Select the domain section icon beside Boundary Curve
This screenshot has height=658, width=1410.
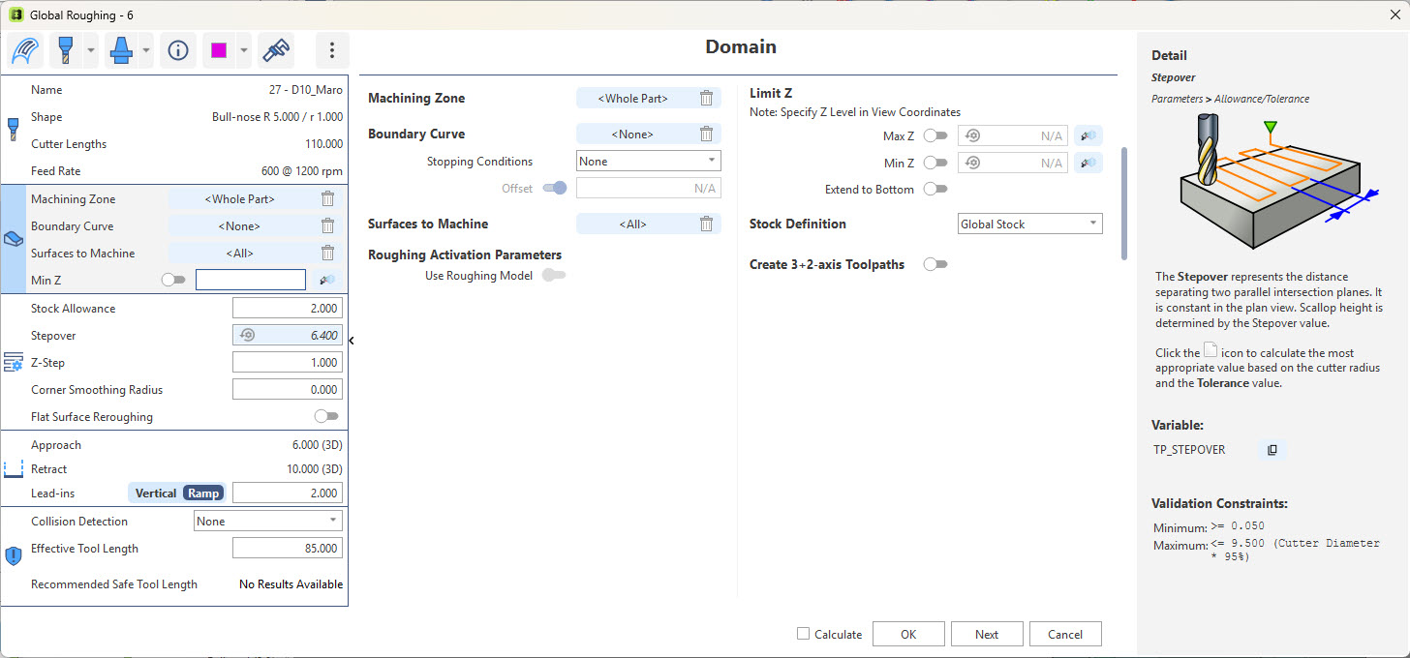click(14, 239)
